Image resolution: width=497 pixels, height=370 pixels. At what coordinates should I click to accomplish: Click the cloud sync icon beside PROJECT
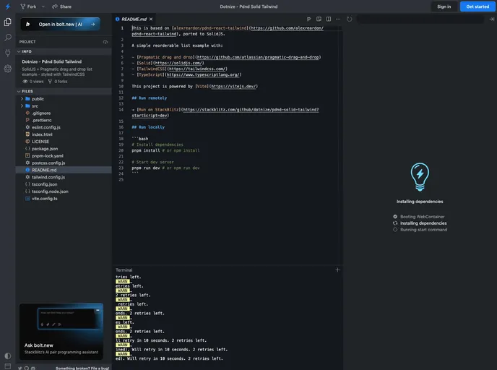tap(105, 42)
